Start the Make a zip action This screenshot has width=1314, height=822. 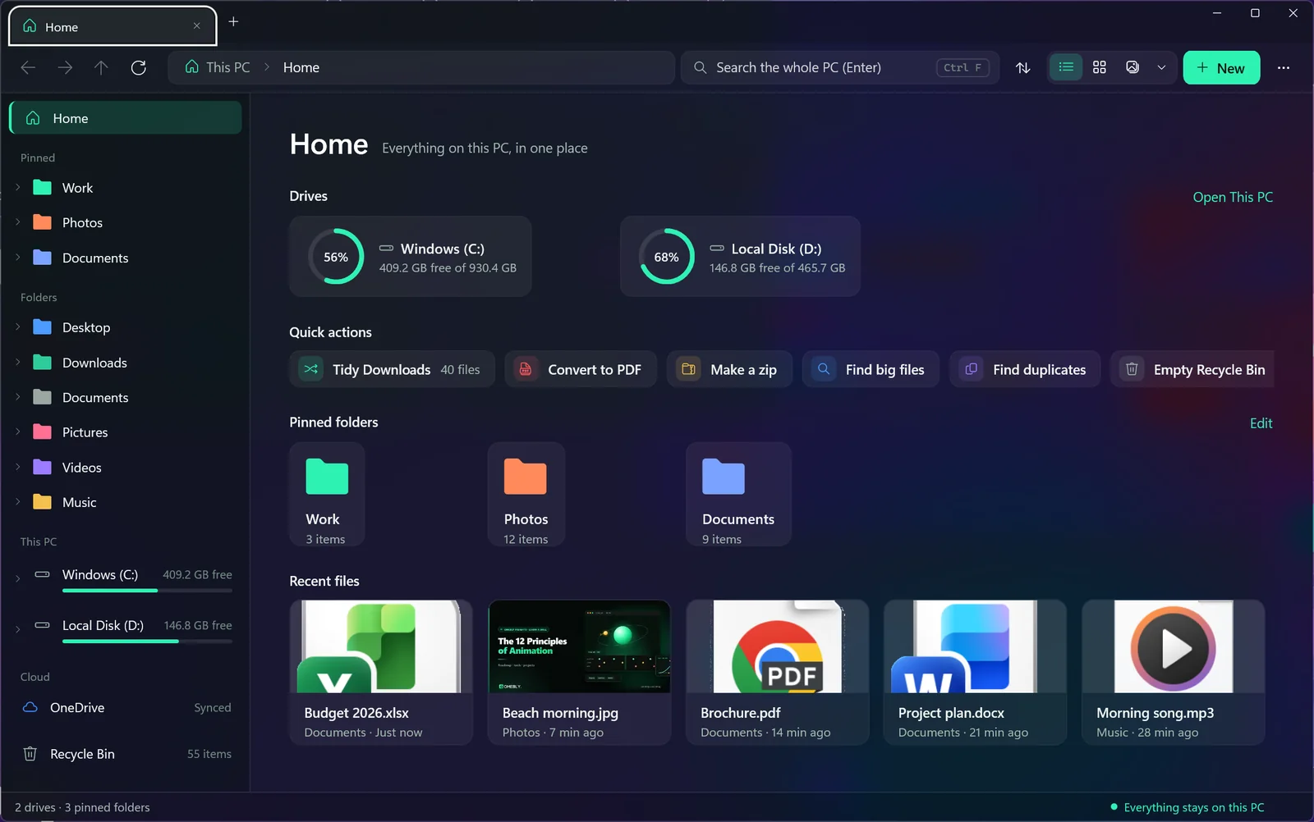(729, 369)
